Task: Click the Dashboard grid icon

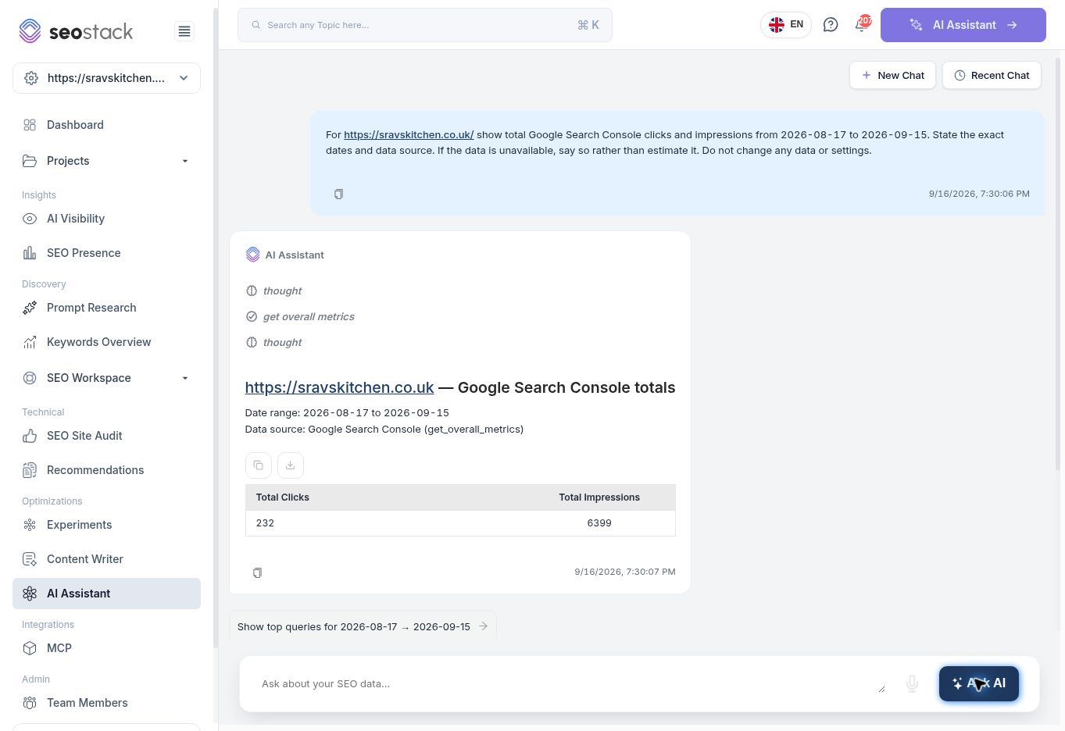Action: [30, 125]
